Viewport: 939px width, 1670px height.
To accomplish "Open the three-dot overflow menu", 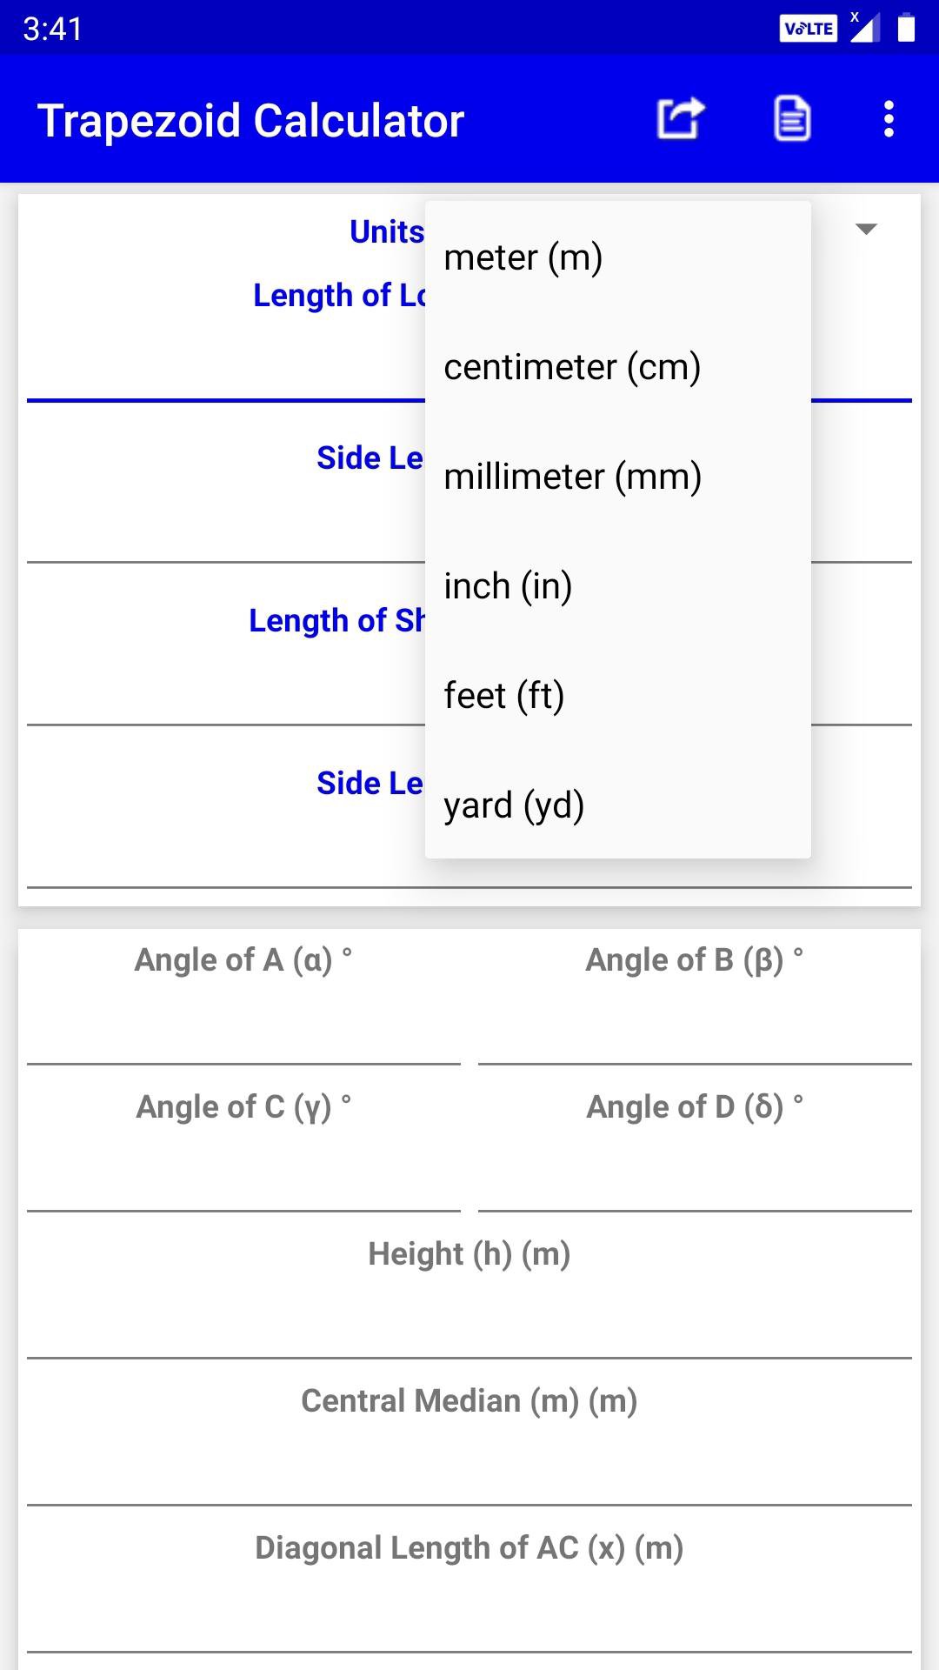I will (x=888, y=119).
